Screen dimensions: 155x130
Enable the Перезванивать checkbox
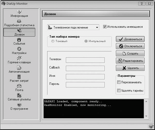[119, 82]
